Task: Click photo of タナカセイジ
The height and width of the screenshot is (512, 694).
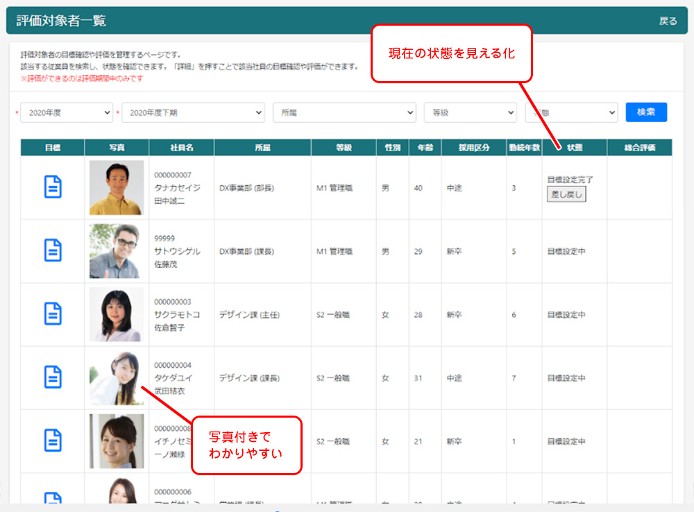Action: (117, 187)
